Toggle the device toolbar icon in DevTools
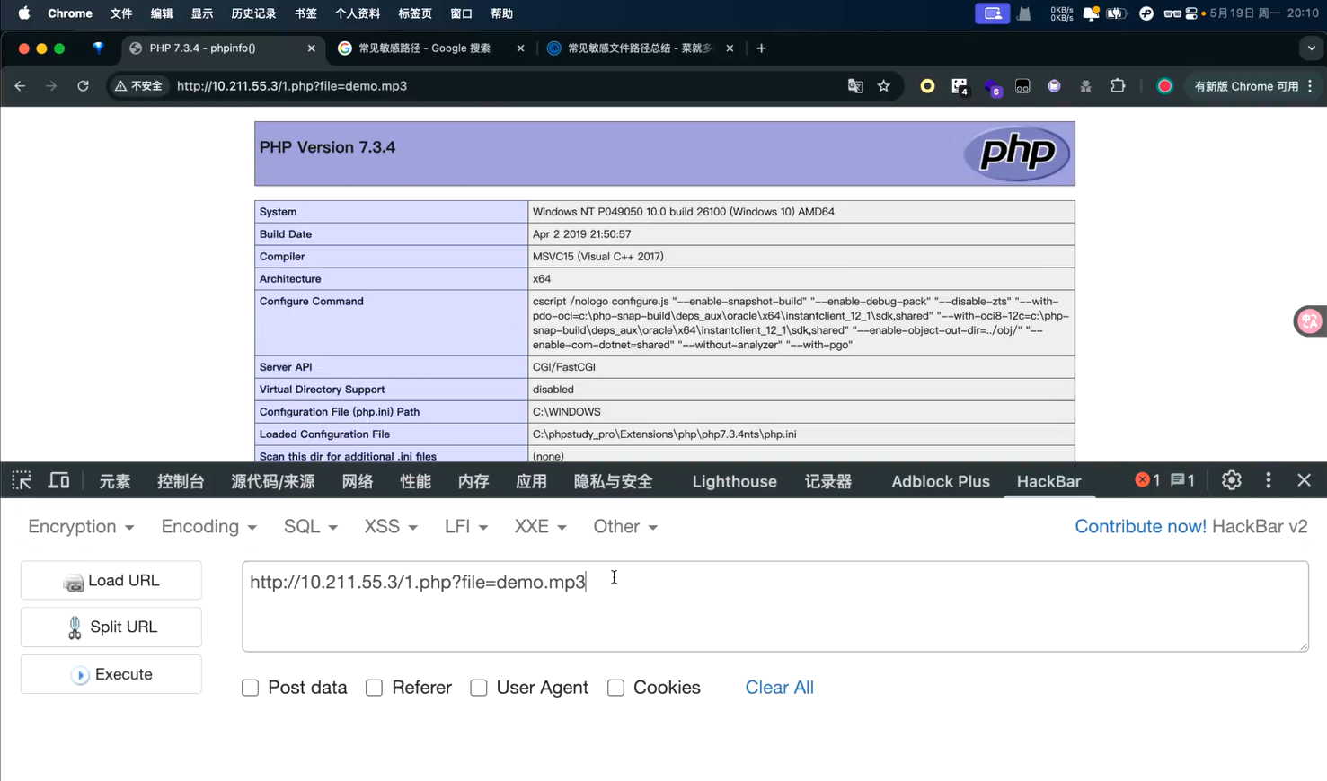Screen dimensions: 1327x781 tap(58, 481)
